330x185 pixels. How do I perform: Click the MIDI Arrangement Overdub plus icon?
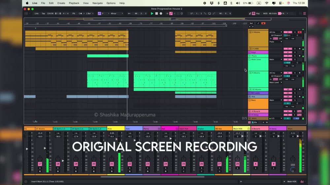click(167, 13)
